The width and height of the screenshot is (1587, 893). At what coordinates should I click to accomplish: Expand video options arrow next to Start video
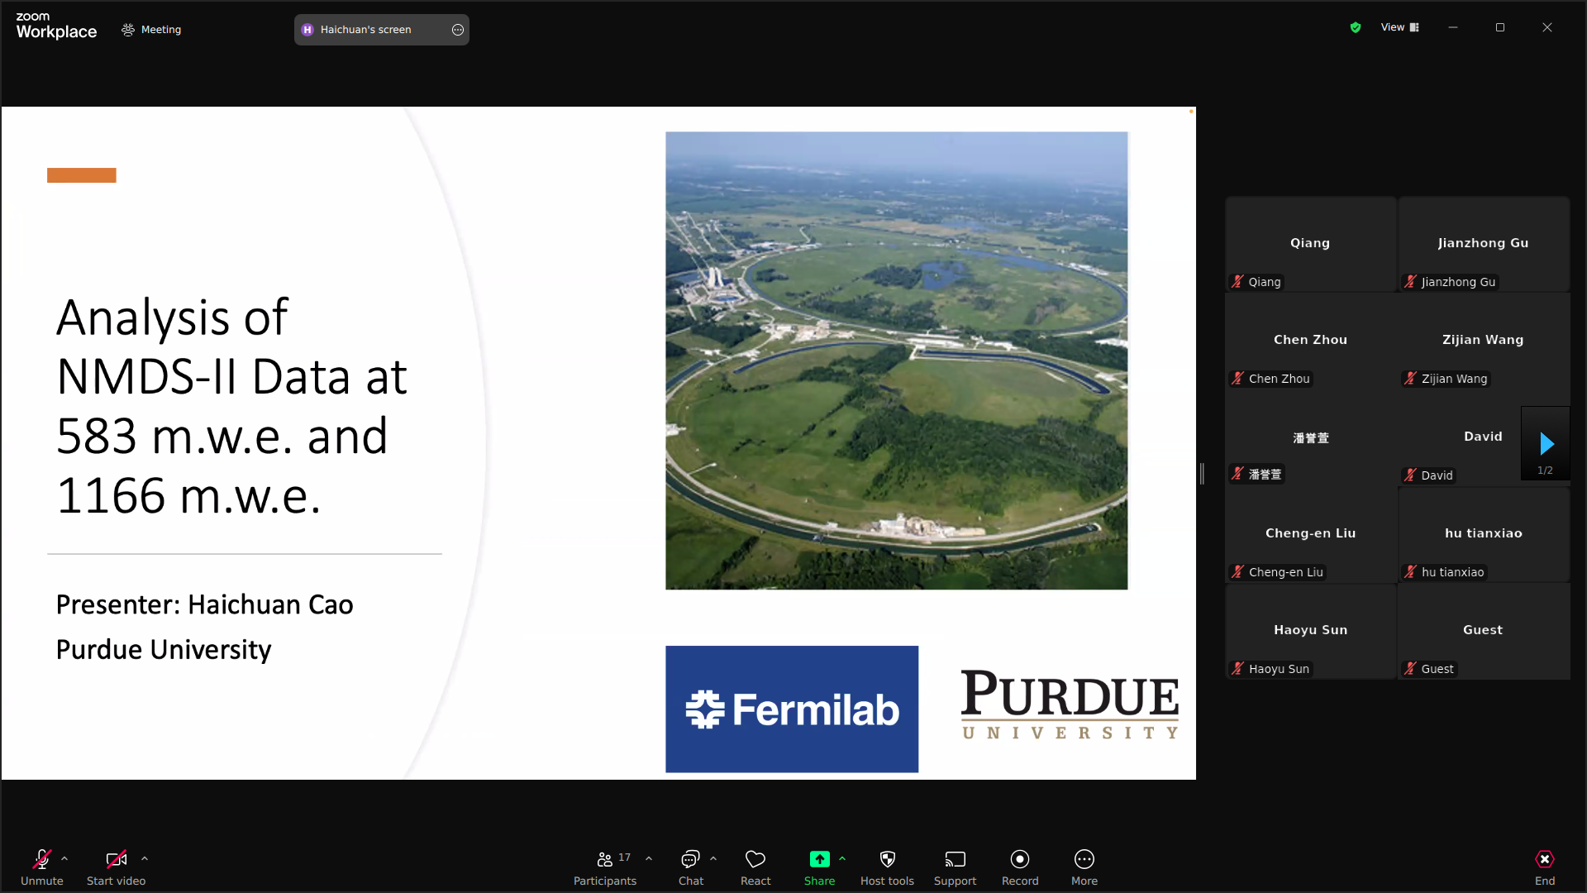point(145,859)
